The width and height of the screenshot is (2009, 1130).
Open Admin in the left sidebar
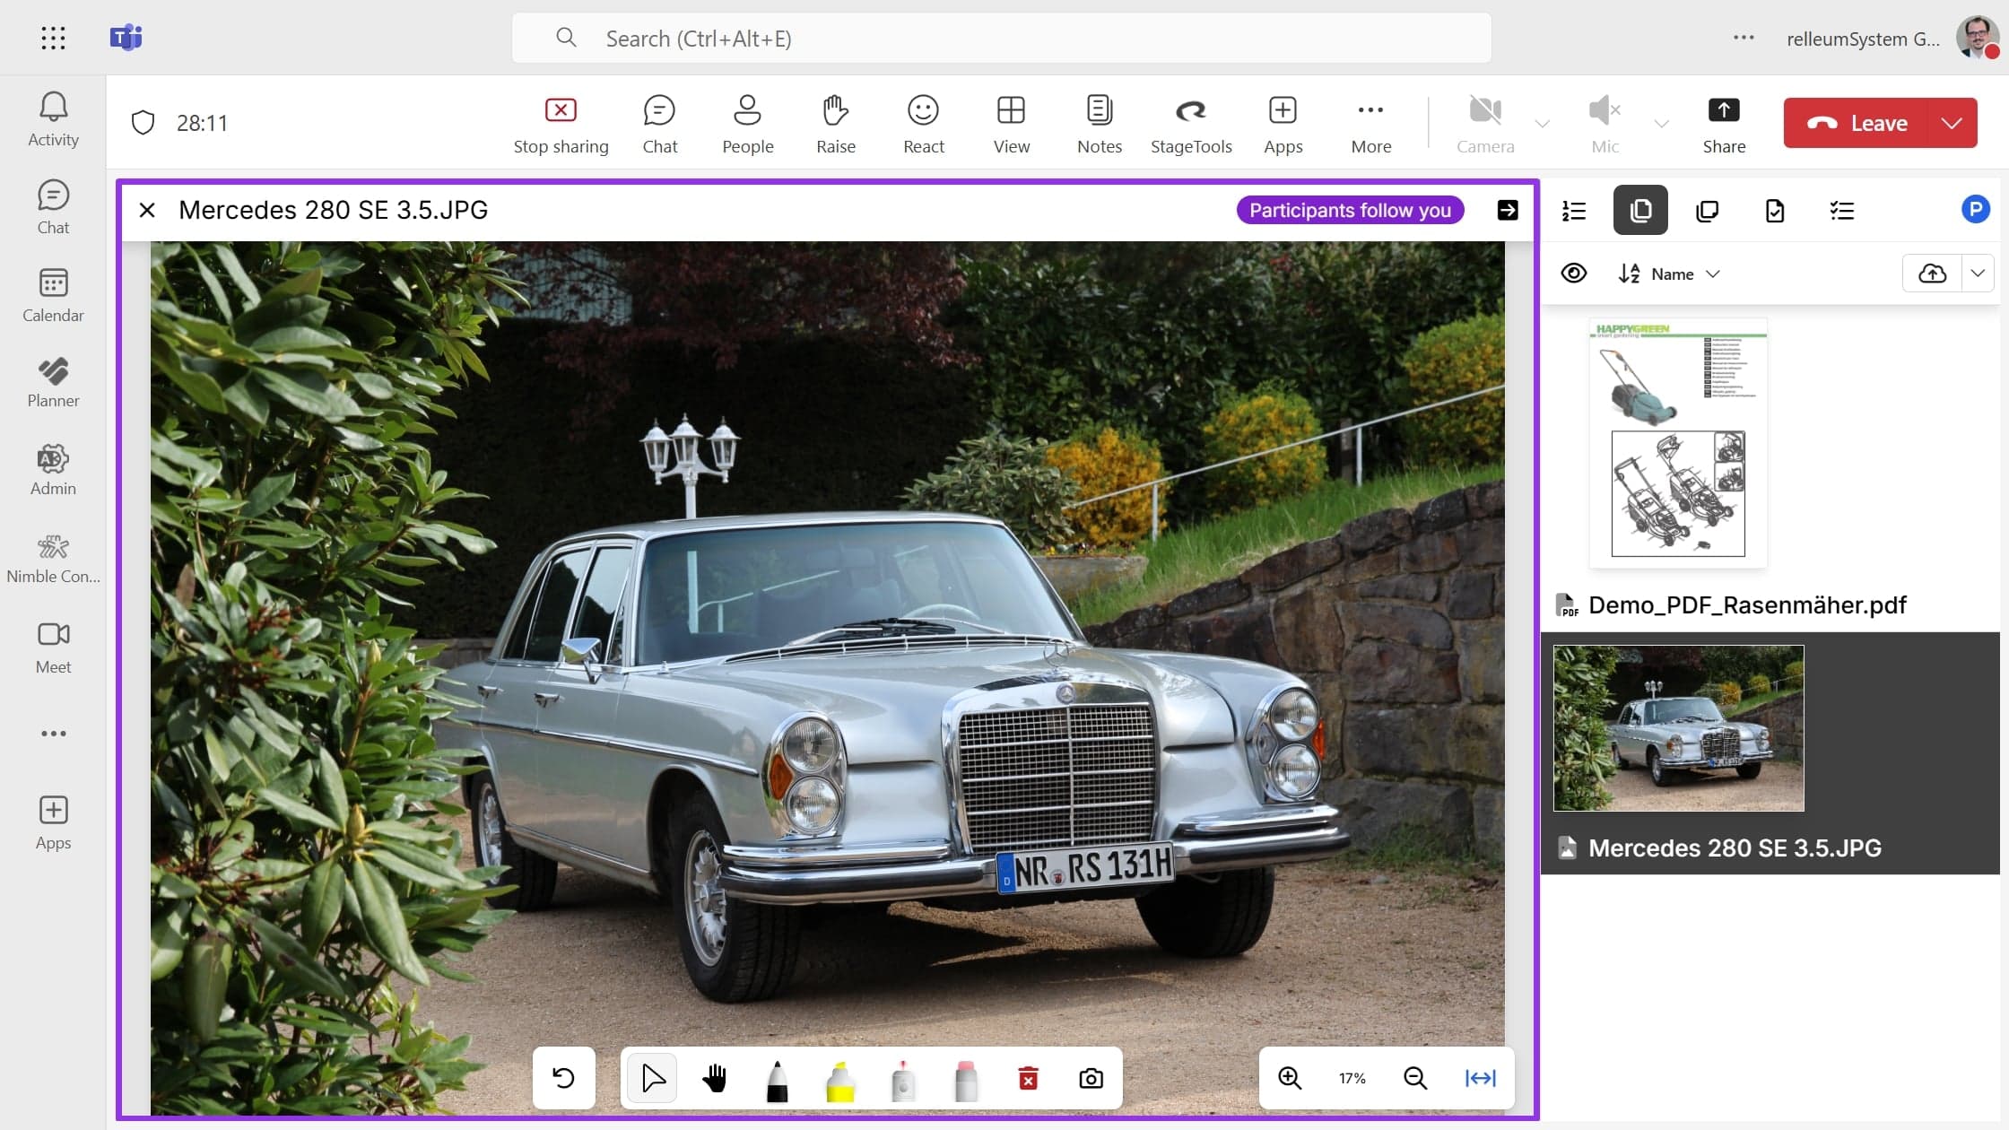point(53,471)
